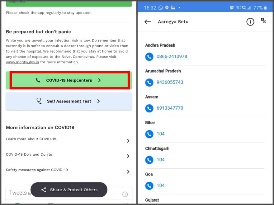
Task: Tap Share & Protect Others button
Action: tap(69, 190)
